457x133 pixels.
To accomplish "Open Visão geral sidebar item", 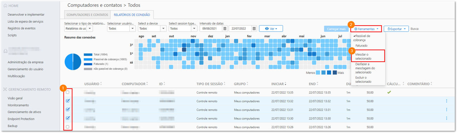I will click(x=15, y=98).
